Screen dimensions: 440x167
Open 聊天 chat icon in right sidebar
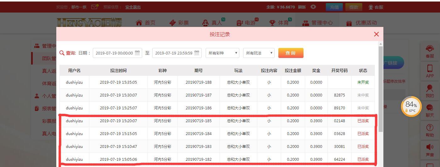(x=430, y=111)
